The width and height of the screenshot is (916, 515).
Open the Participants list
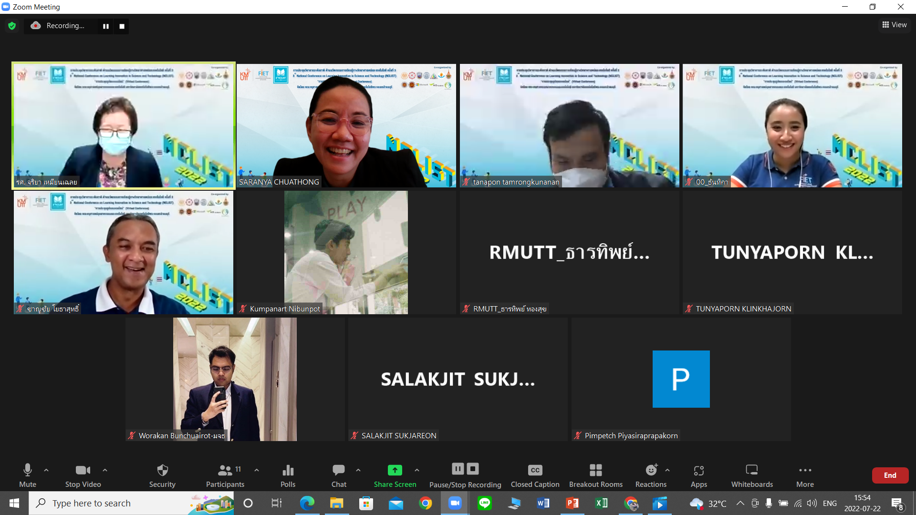pos(225,475)
